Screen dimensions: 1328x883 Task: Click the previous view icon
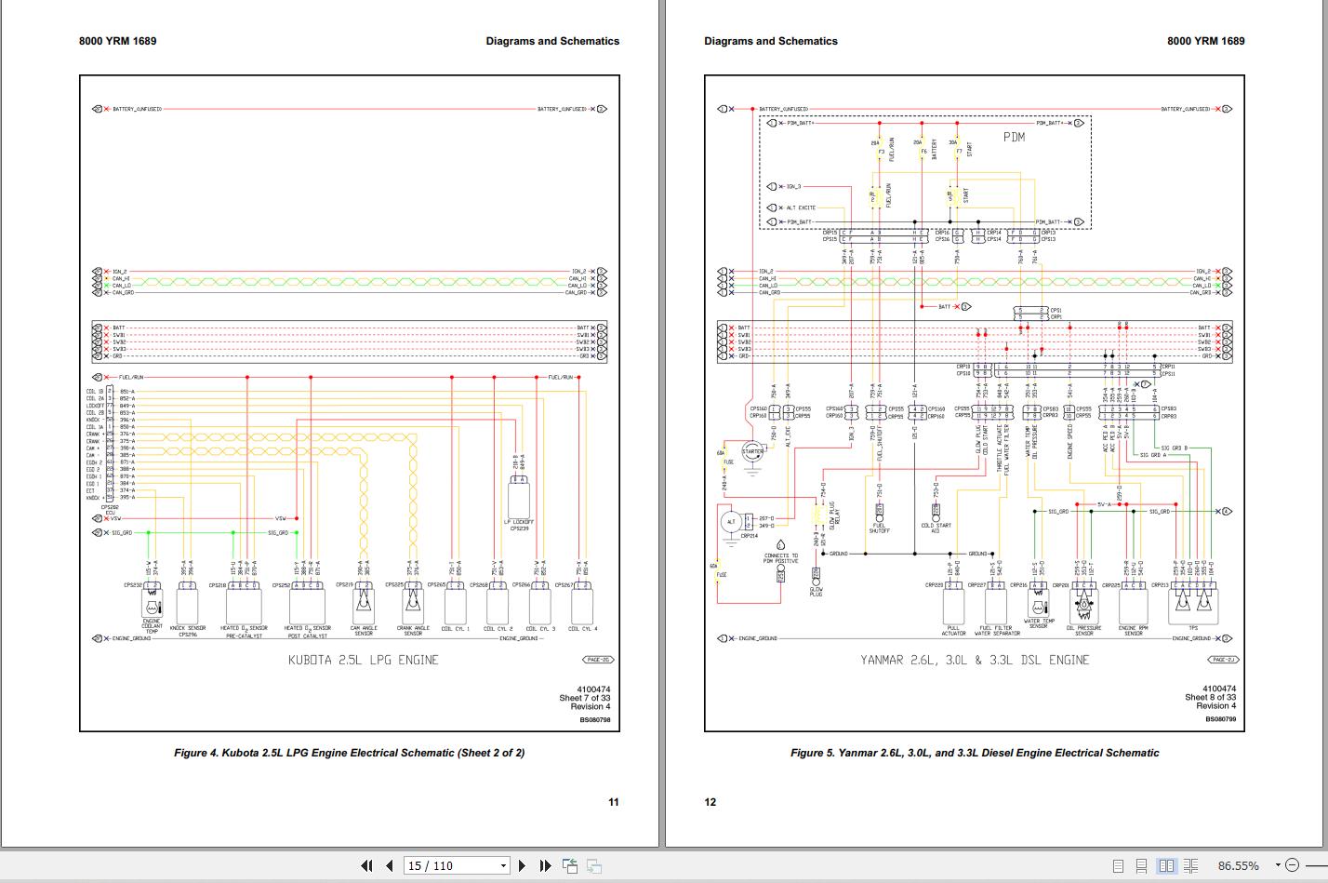coord(570,865)
